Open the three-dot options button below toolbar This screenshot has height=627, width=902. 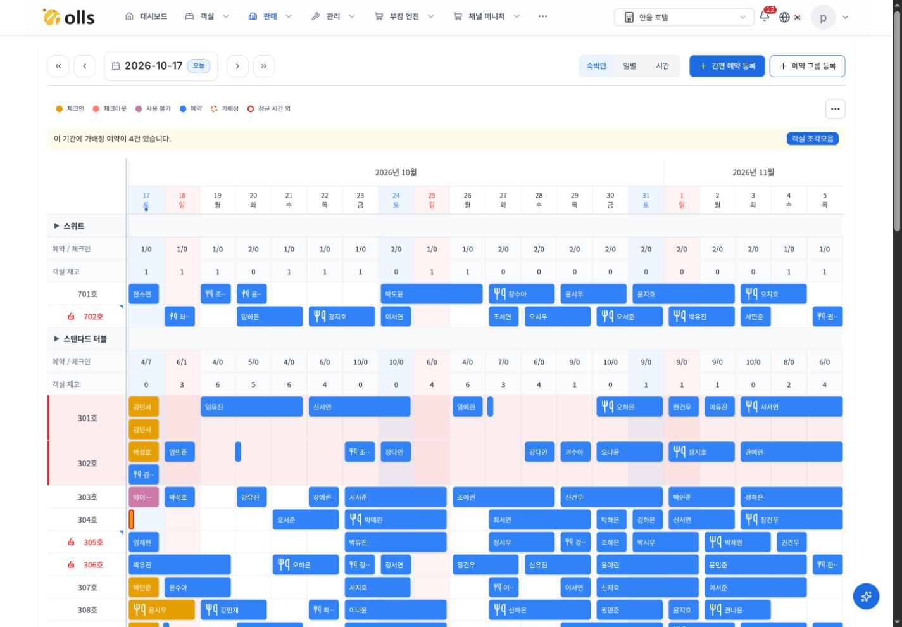[836, 109]
